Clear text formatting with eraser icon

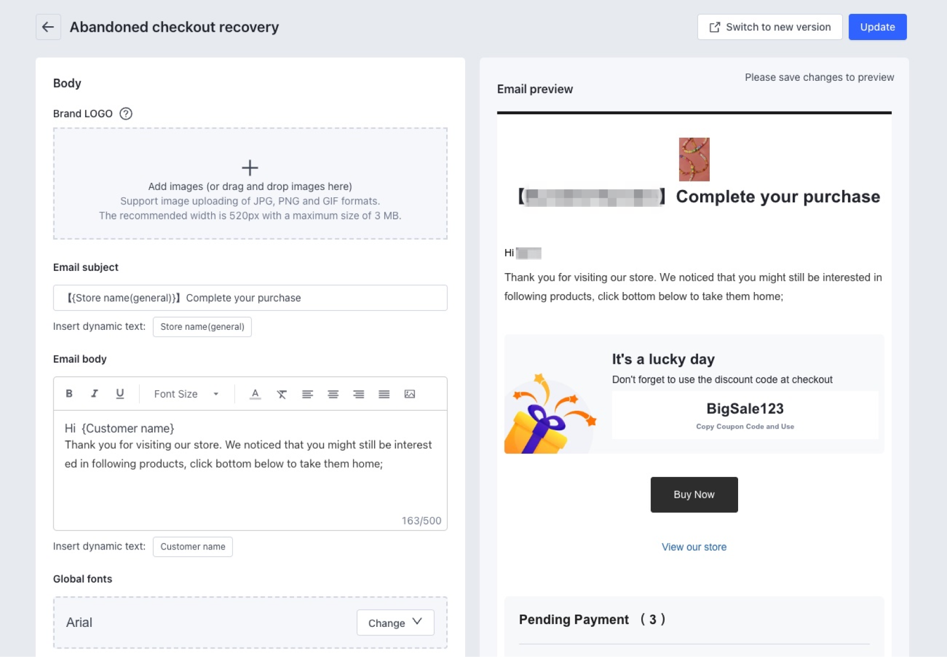pyautogui.click(x=282, y=394)
